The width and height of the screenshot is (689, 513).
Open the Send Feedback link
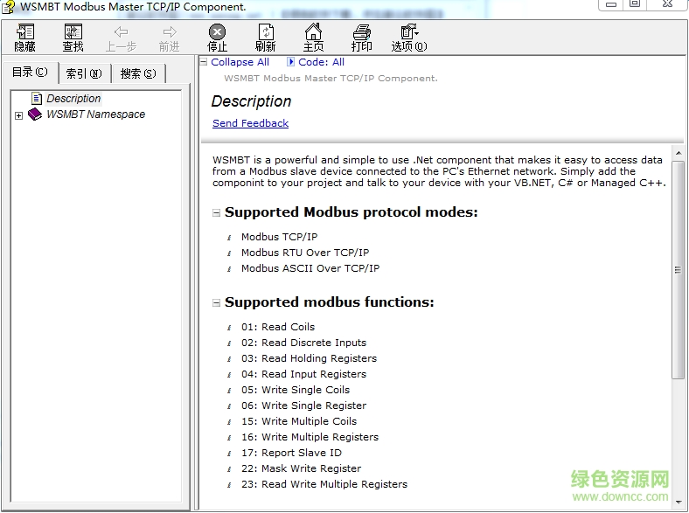click(x=250, y=123)
